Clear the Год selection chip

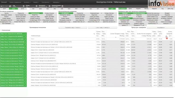point(24,6)
